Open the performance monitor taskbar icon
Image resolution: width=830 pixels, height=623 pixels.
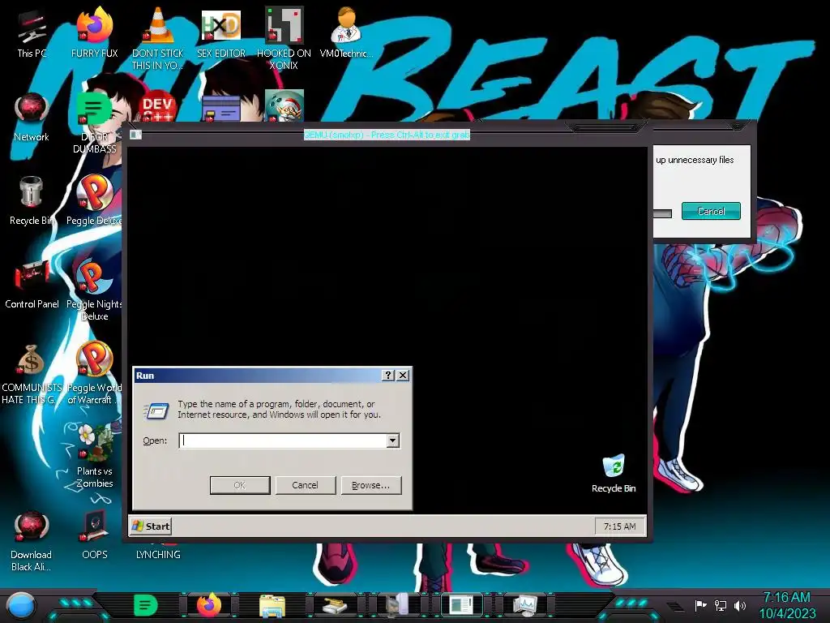point(525,605)
